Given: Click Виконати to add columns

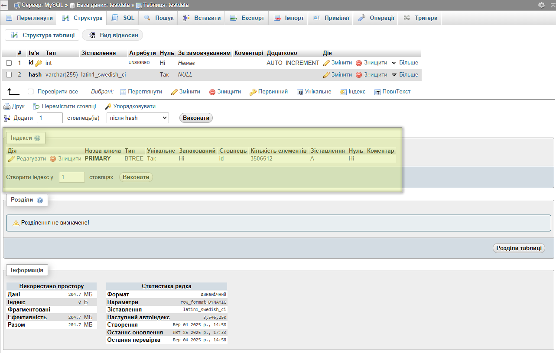Looking at the screenshot, I should coord(196,118).
